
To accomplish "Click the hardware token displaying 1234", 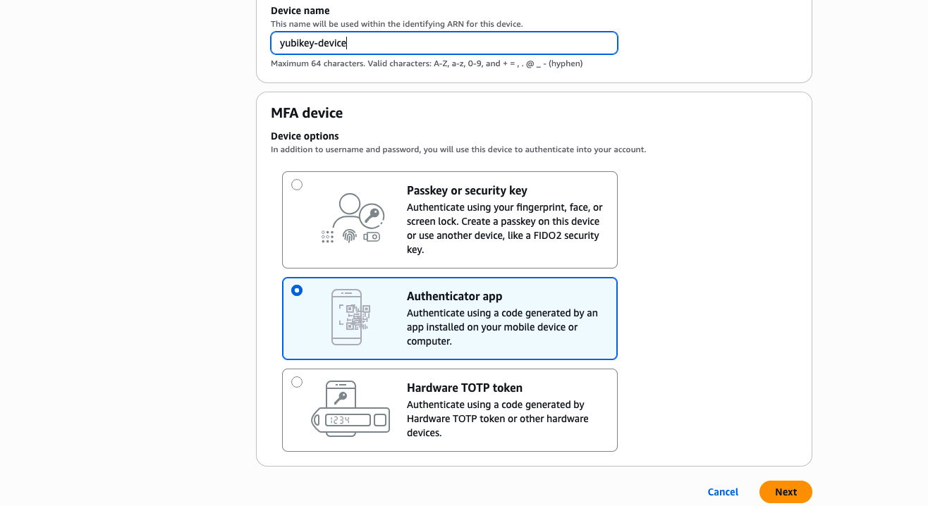I will (340, 419).
